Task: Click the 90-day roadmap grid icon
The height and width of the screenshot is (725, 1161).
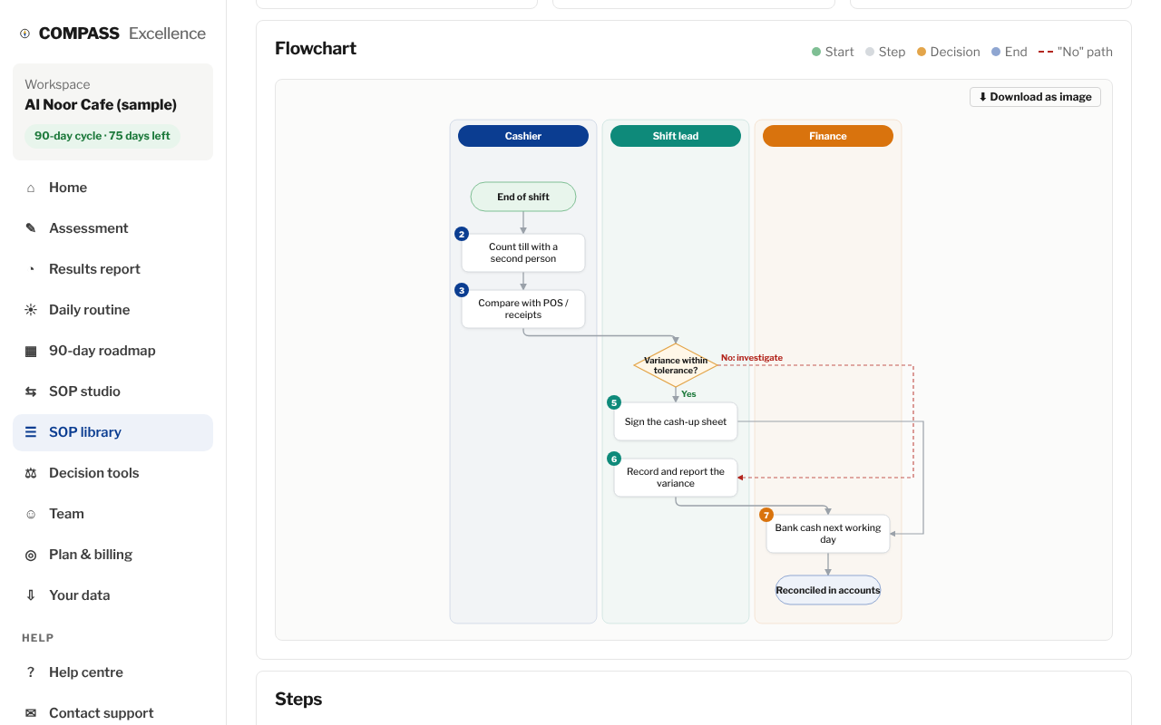Action: coord(31,351)
